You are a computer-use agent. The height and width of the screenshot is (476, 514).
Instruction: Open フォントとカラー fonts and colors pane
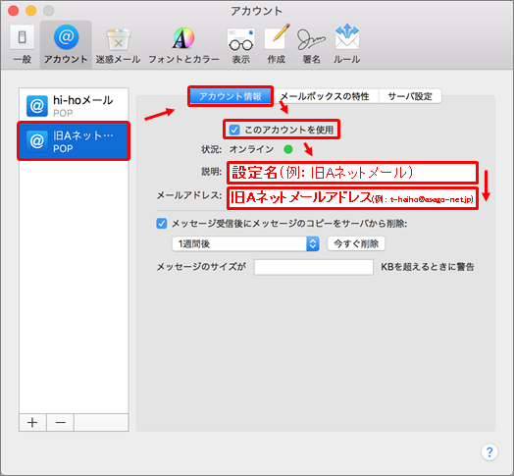pos(183,45)
